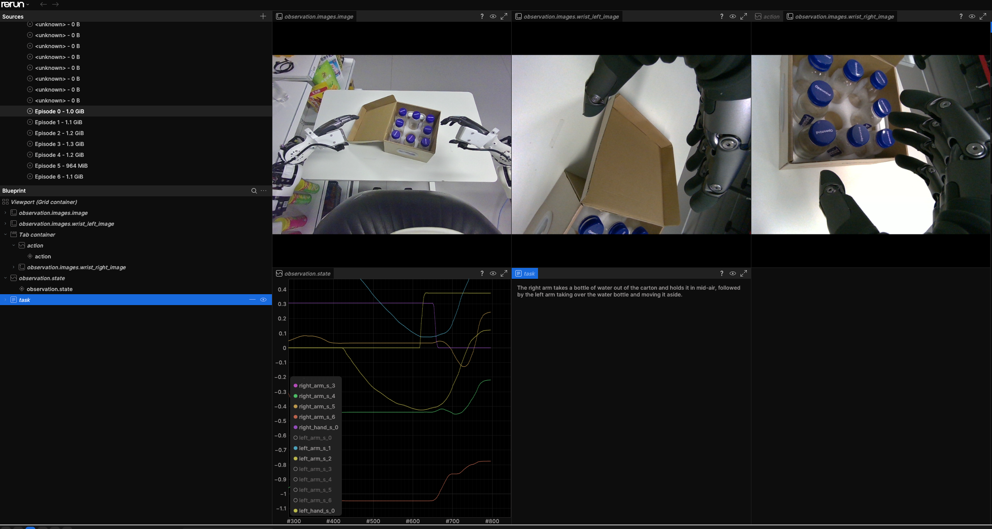The height and width of the screenshot is (529, 992).
Task: Open Blueprint more options menu
Action: [x=264, y=191]
